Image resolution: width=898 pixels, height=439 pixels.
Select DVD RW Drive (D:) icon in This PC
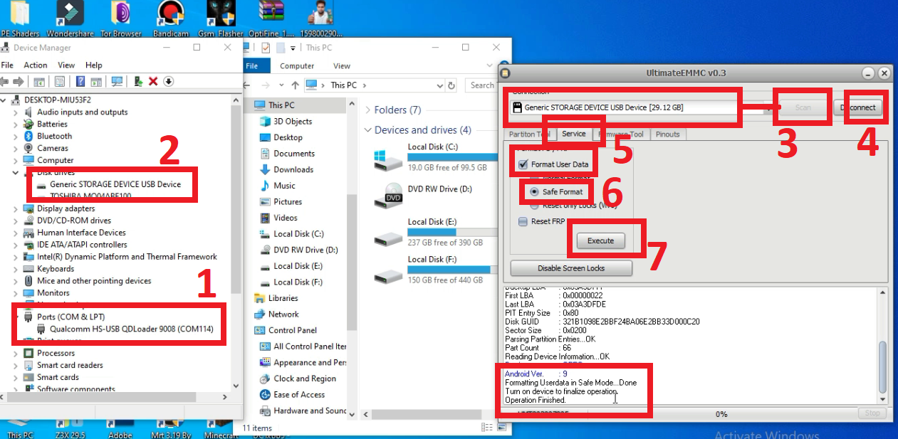[388, 196]
